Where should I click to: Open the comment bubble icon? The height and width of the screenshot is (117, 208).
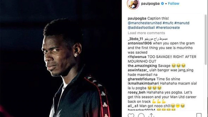tap(141, 115)
